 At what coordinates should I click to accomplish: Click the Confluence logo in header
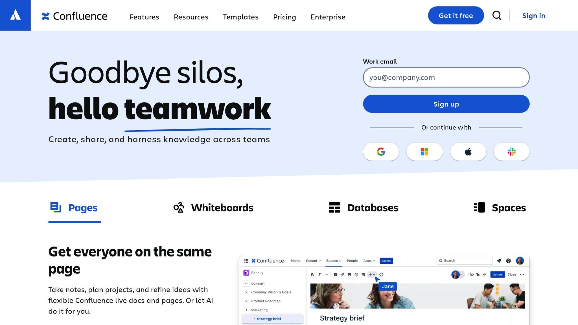point(75,16)
